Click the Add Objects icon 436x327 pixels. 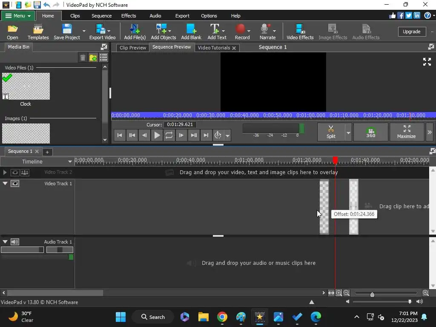pyautogui.click(x=163, y=32)
